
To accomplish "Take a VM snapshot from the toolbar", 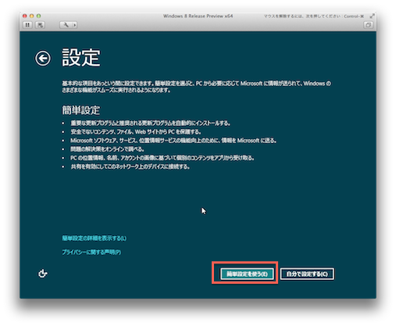I will pyautogui.click(x=40, y=25).
